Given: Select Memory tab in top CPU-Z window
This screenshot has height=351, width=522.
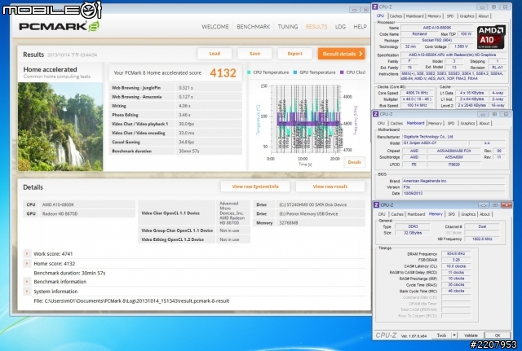Looking at the screenshot, I should tap(434, 16).
